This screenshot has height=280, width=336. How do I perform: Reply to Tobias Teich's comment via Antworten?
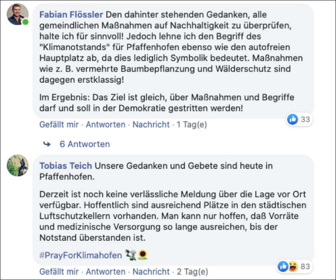click(x=105, y=271)
